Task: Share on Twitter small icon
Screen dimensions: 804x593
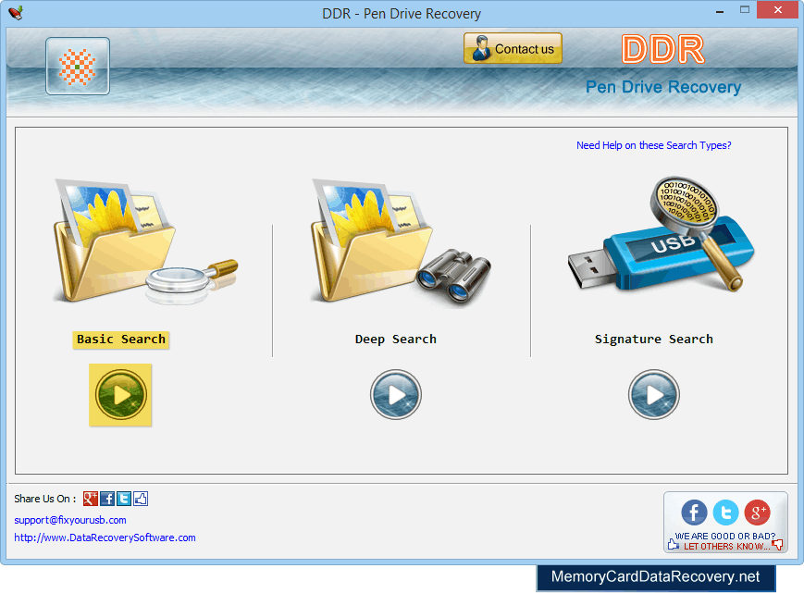Action: tap(124, 499)
